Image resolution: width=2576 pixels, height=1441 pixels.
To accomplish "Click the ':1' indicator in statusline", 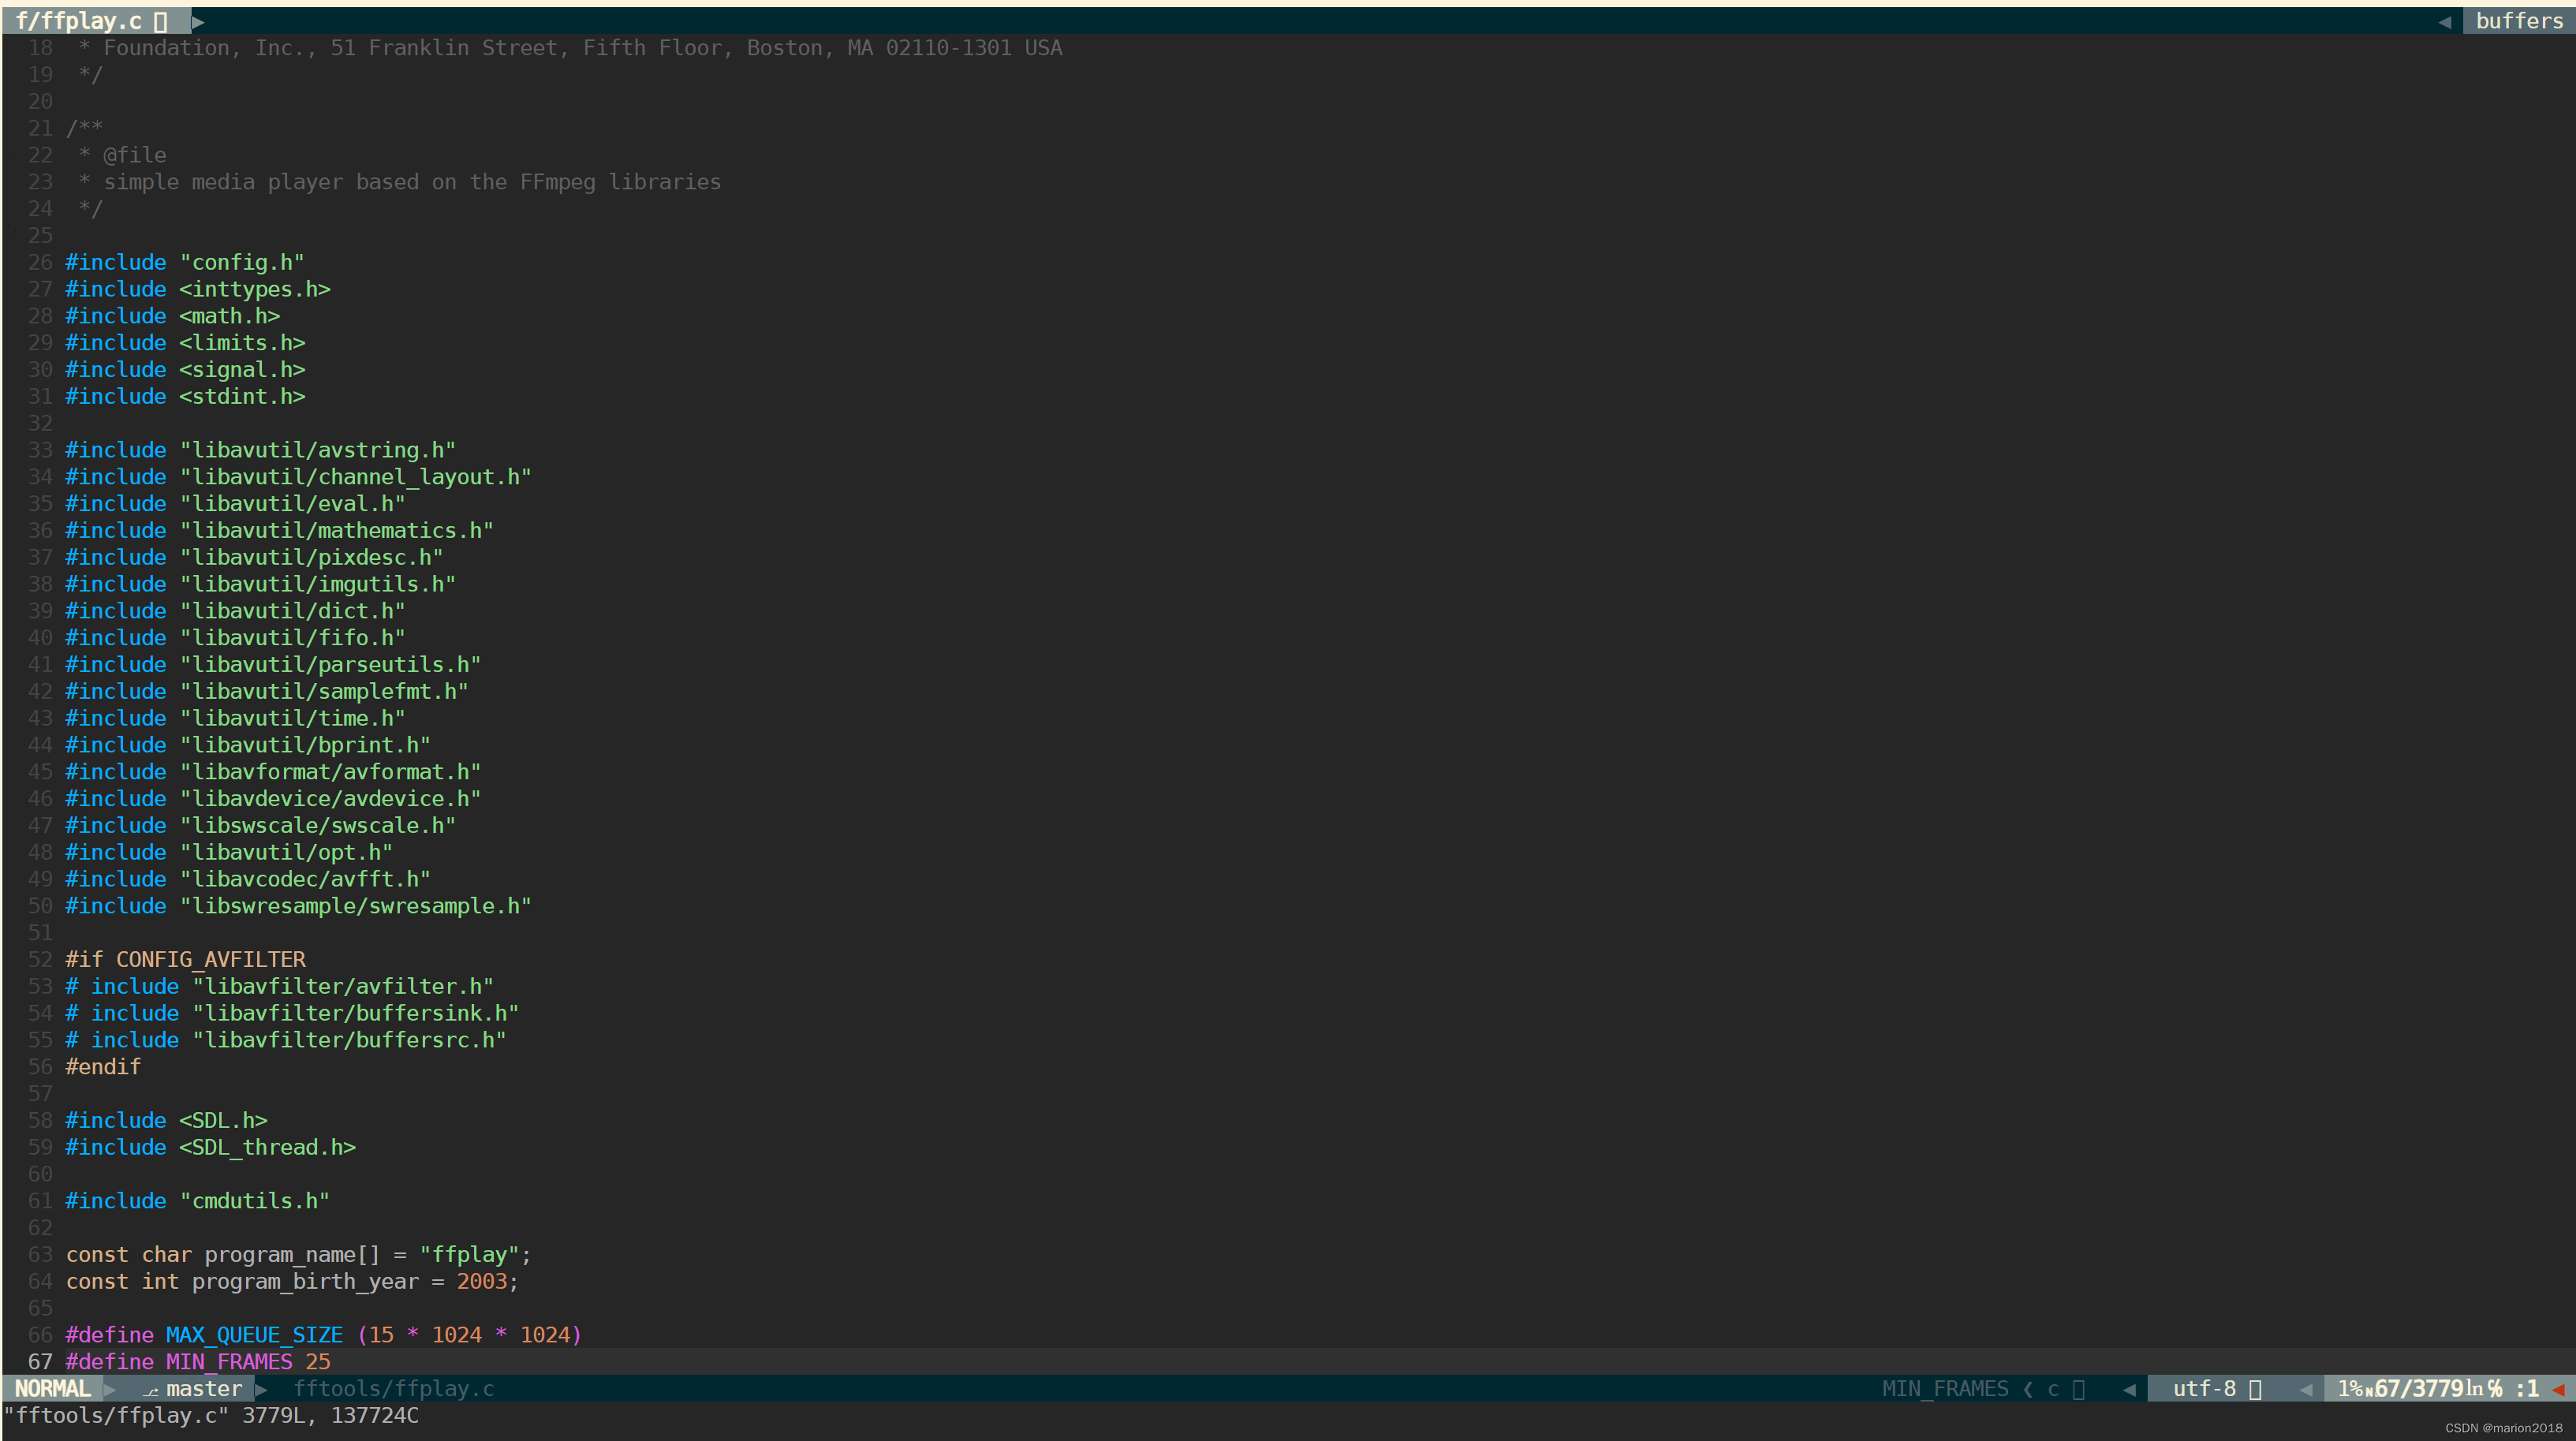I will [2528, 1388].
